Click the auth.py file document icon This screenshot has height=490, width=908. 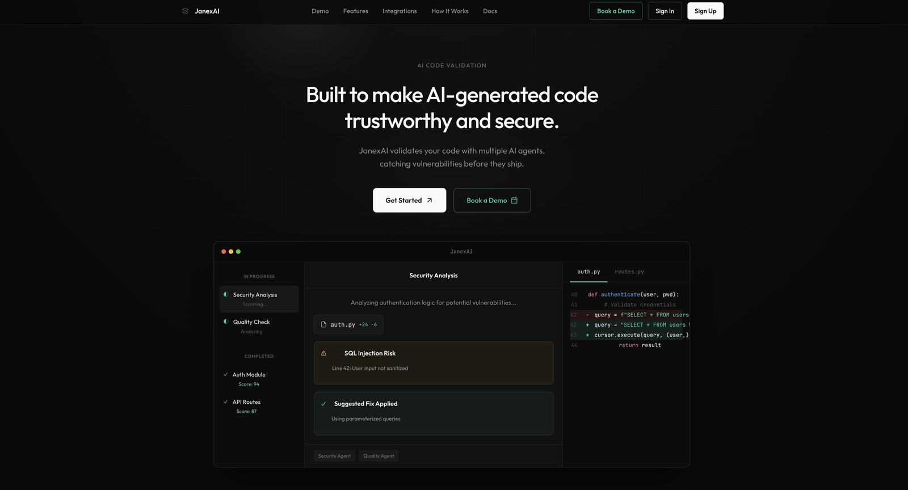[323, 325]
